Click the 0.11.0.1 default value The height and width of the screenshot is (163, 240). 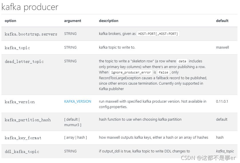click(222, 102)
